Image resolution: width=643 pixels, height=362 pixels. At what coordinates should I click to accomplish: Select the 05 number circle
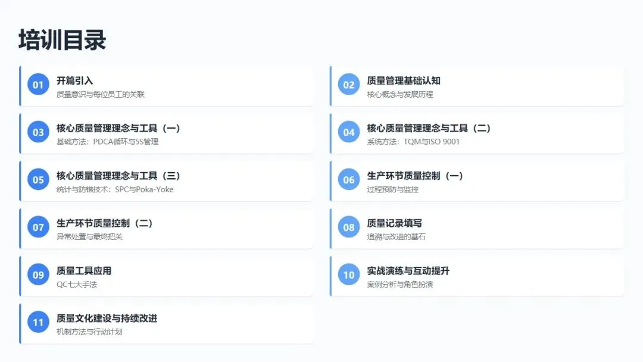point(38,180)
